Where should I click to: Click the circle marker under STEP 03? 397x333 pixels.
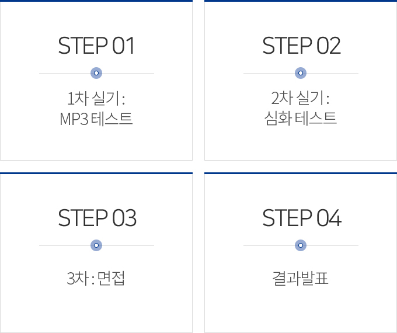96,245
